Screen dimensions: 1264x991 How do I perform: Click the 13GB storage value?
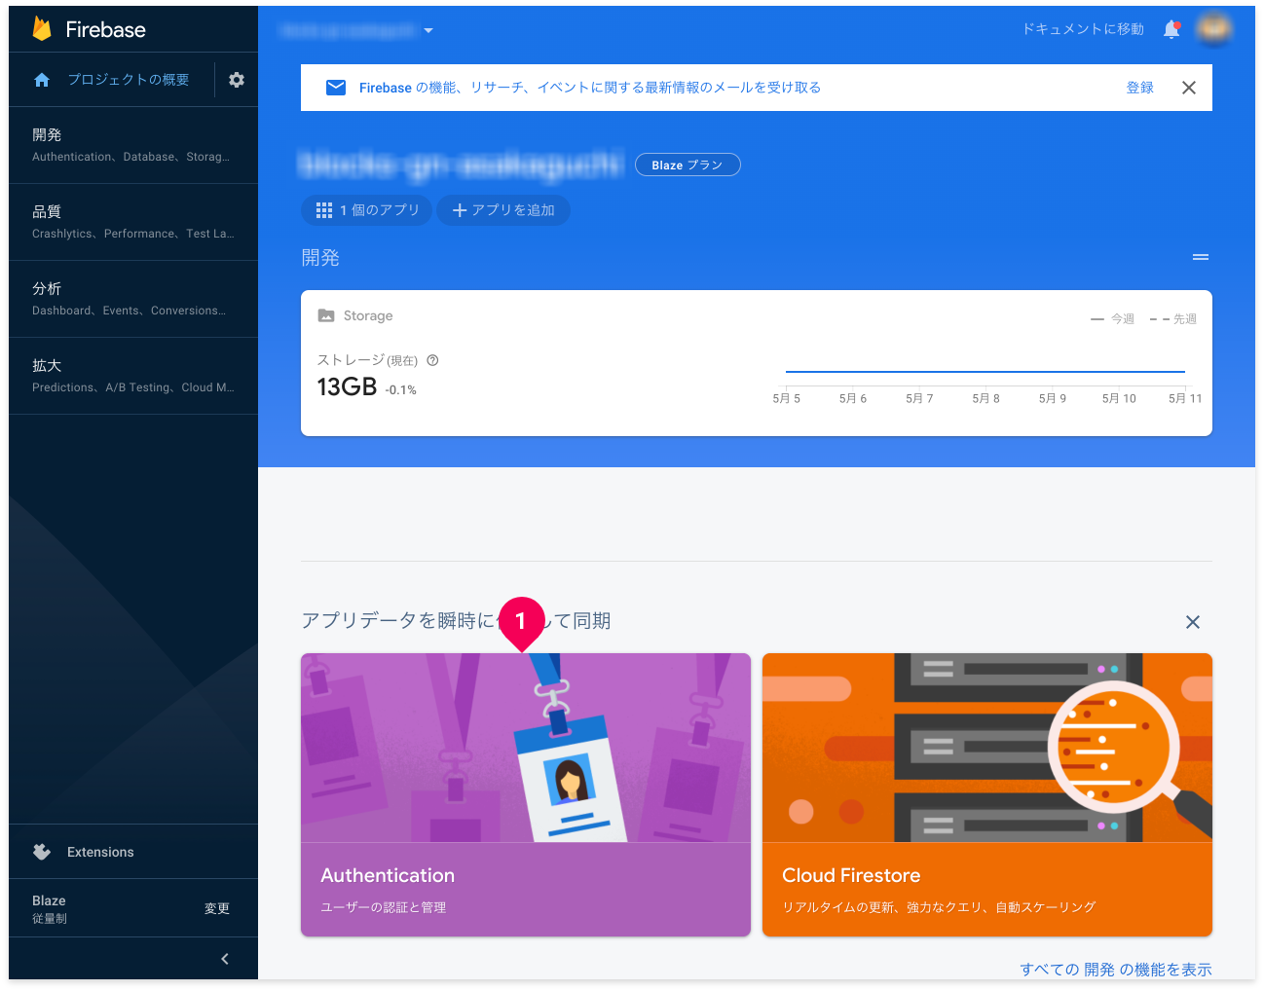click(347, 386)
